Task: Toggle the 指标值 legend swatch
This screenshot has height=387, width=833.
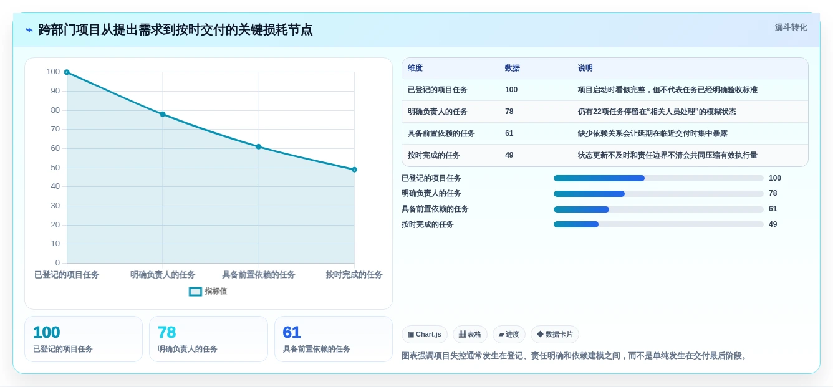Action: click(195, 291)
